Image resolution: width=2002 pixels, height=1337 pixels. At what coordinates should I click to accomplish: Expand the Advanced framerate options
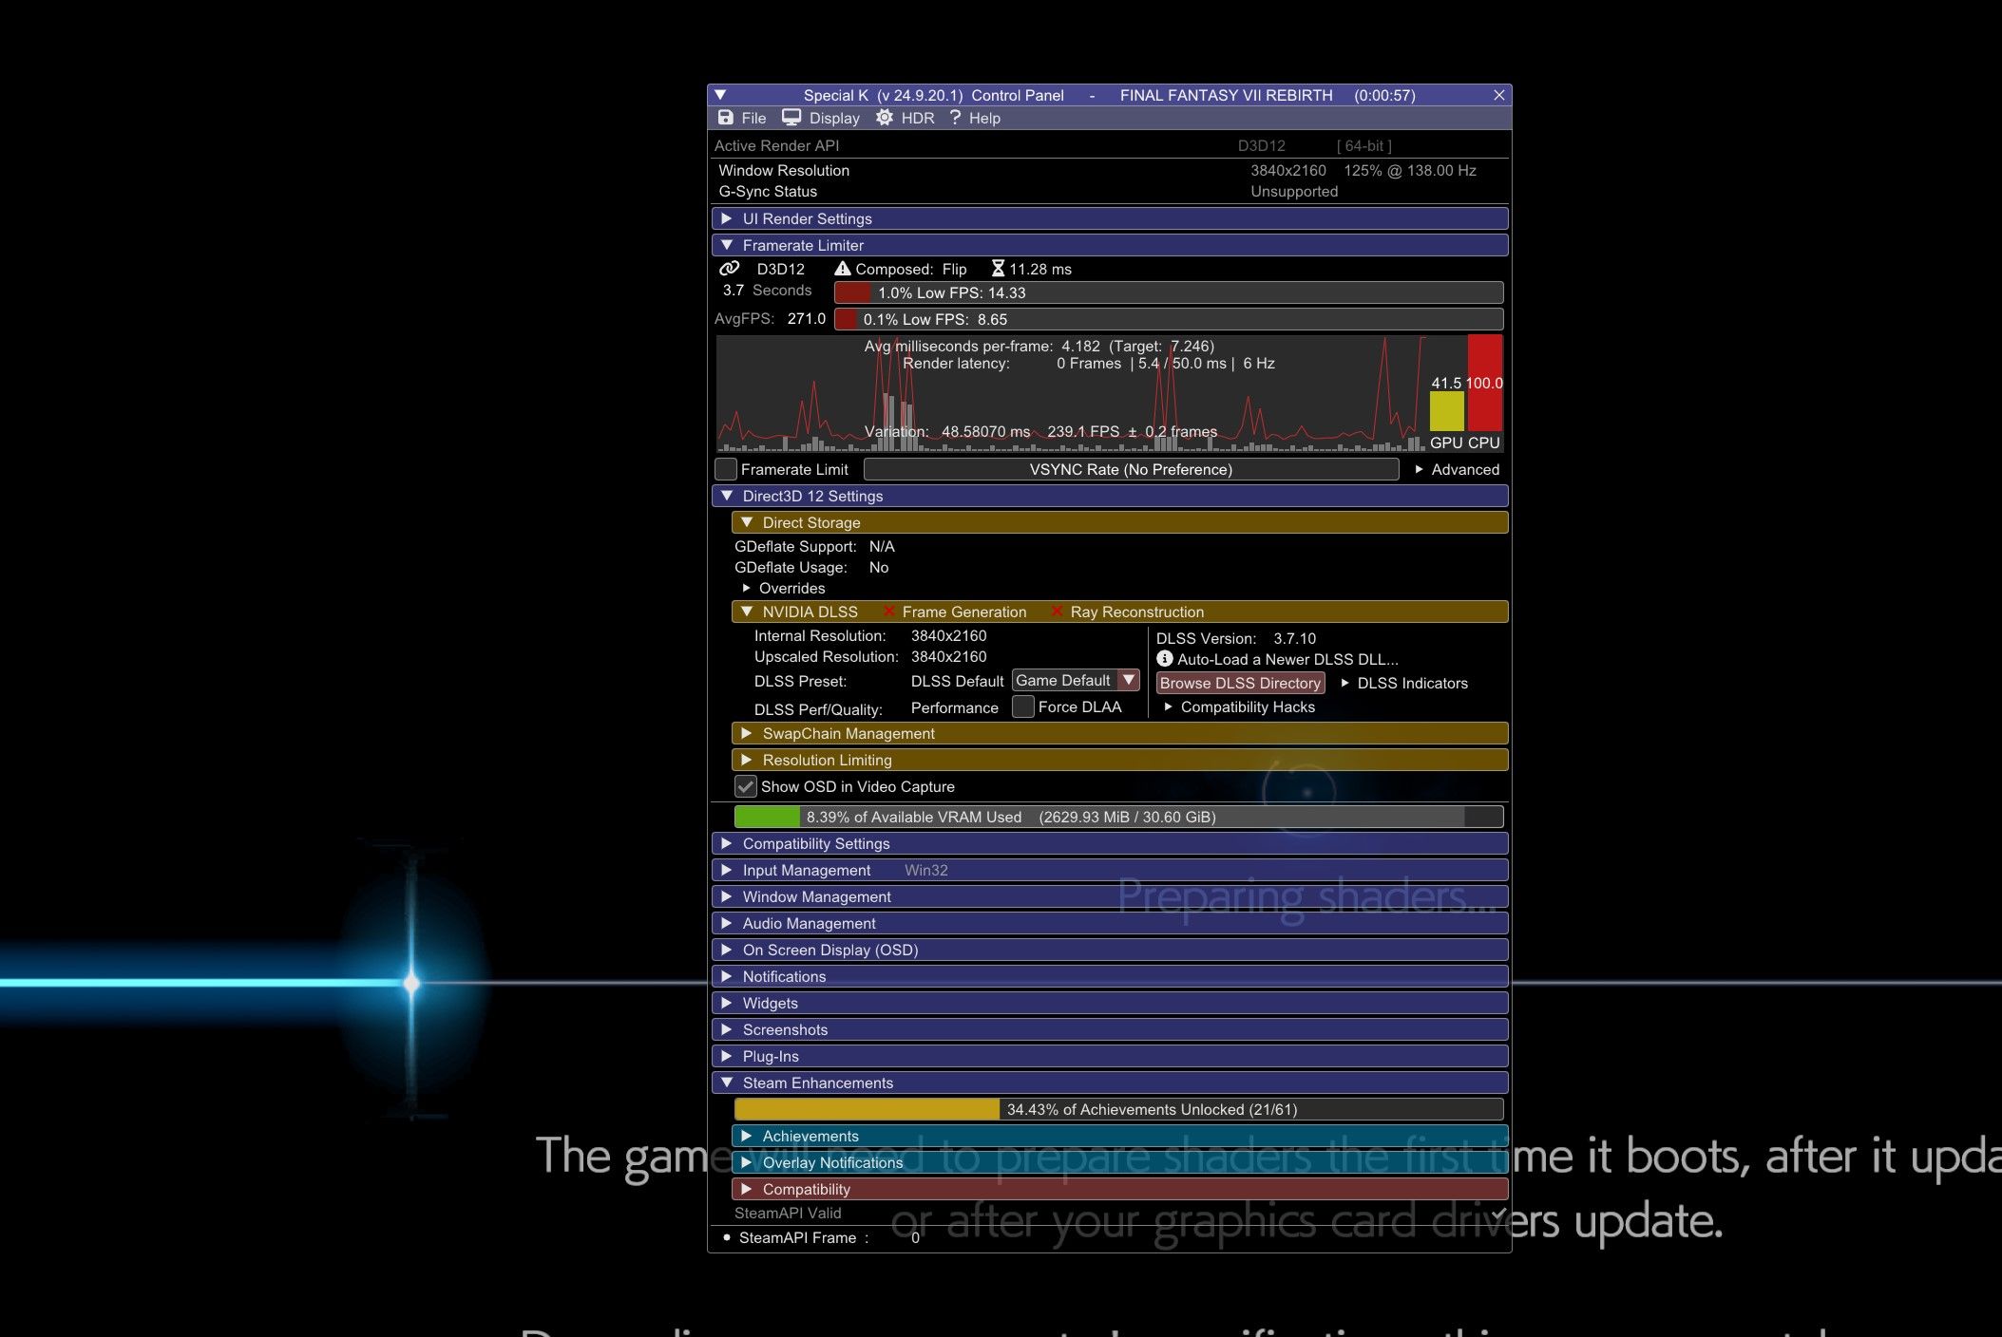point(1458,469)
